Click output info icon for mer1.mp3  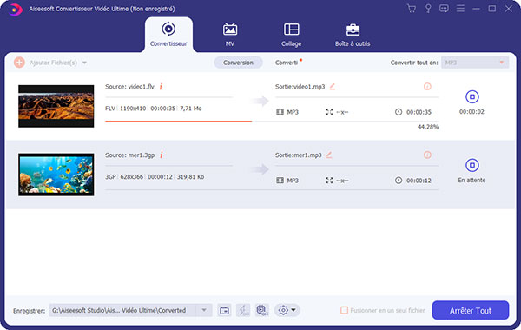click(427, 155)
